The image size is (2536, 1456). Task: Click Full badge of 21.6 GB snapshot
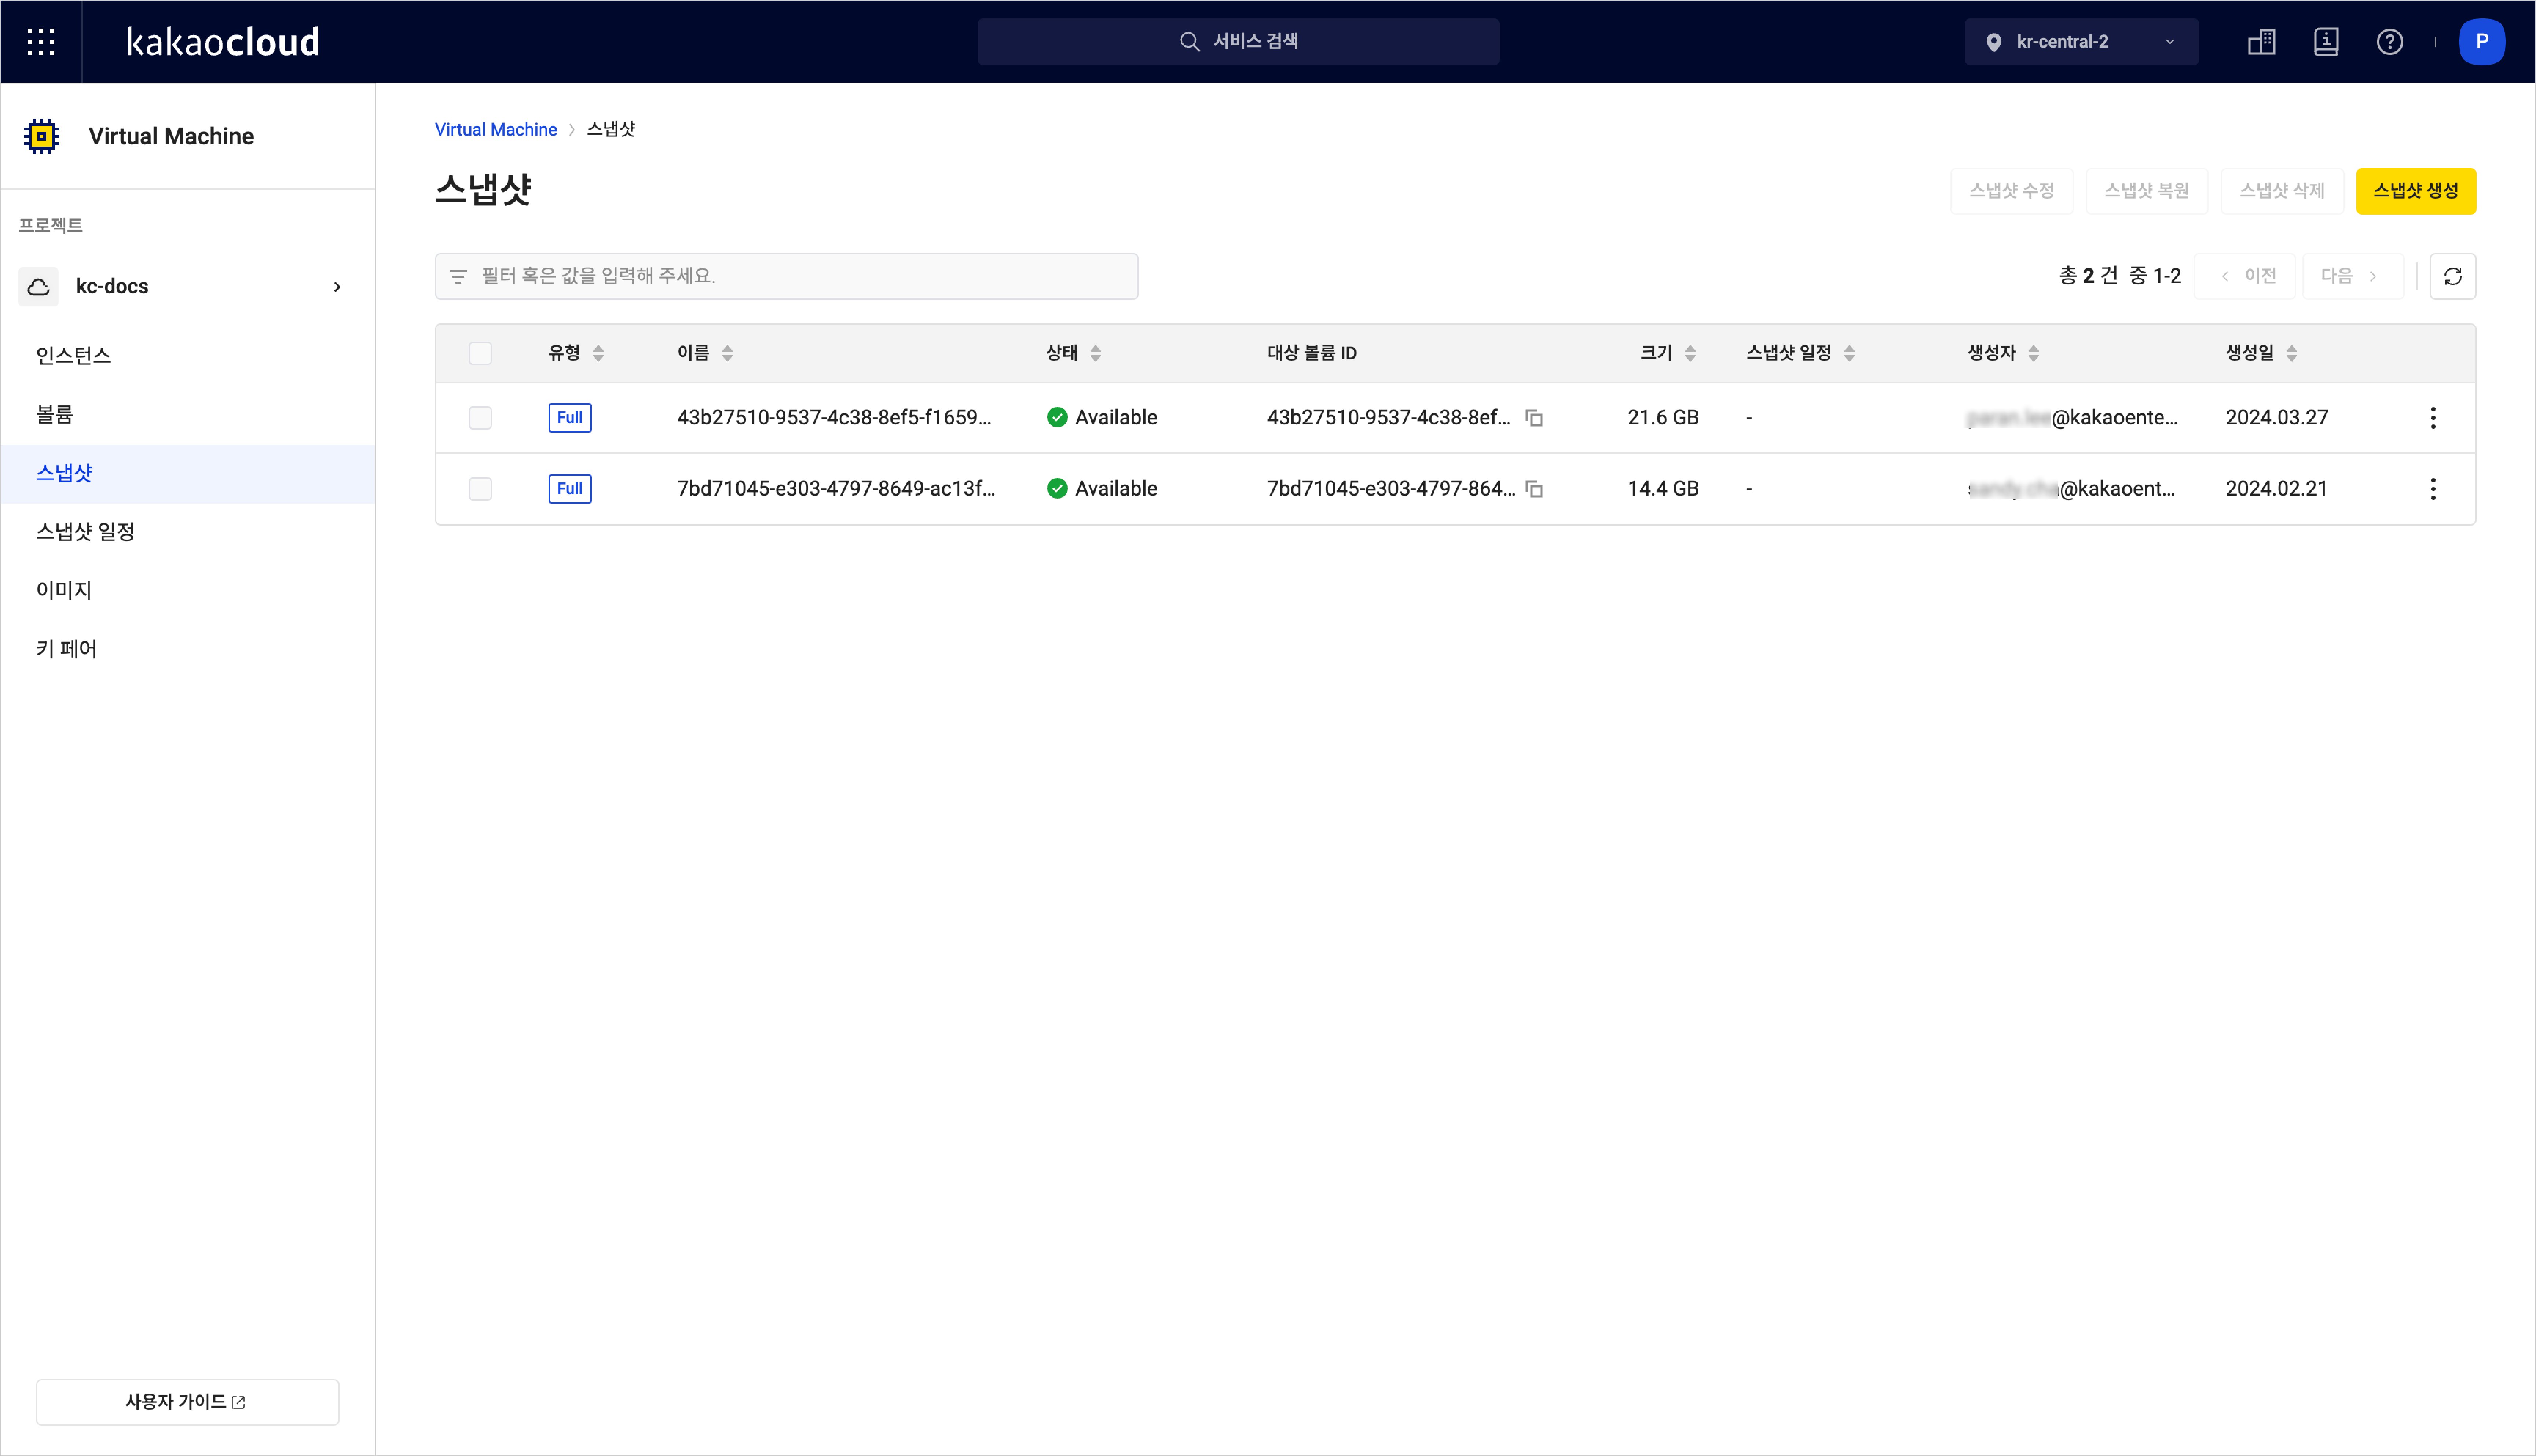[569, 418]
